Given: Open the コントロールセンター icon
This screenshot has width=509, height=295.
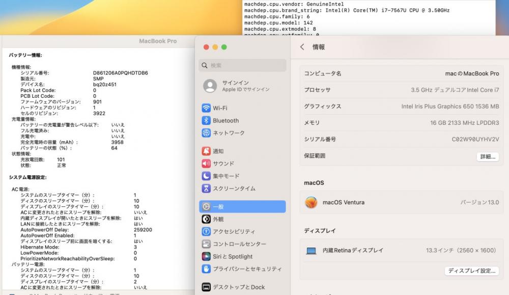Looking at the screenshot, I should [x=206, y=244].
